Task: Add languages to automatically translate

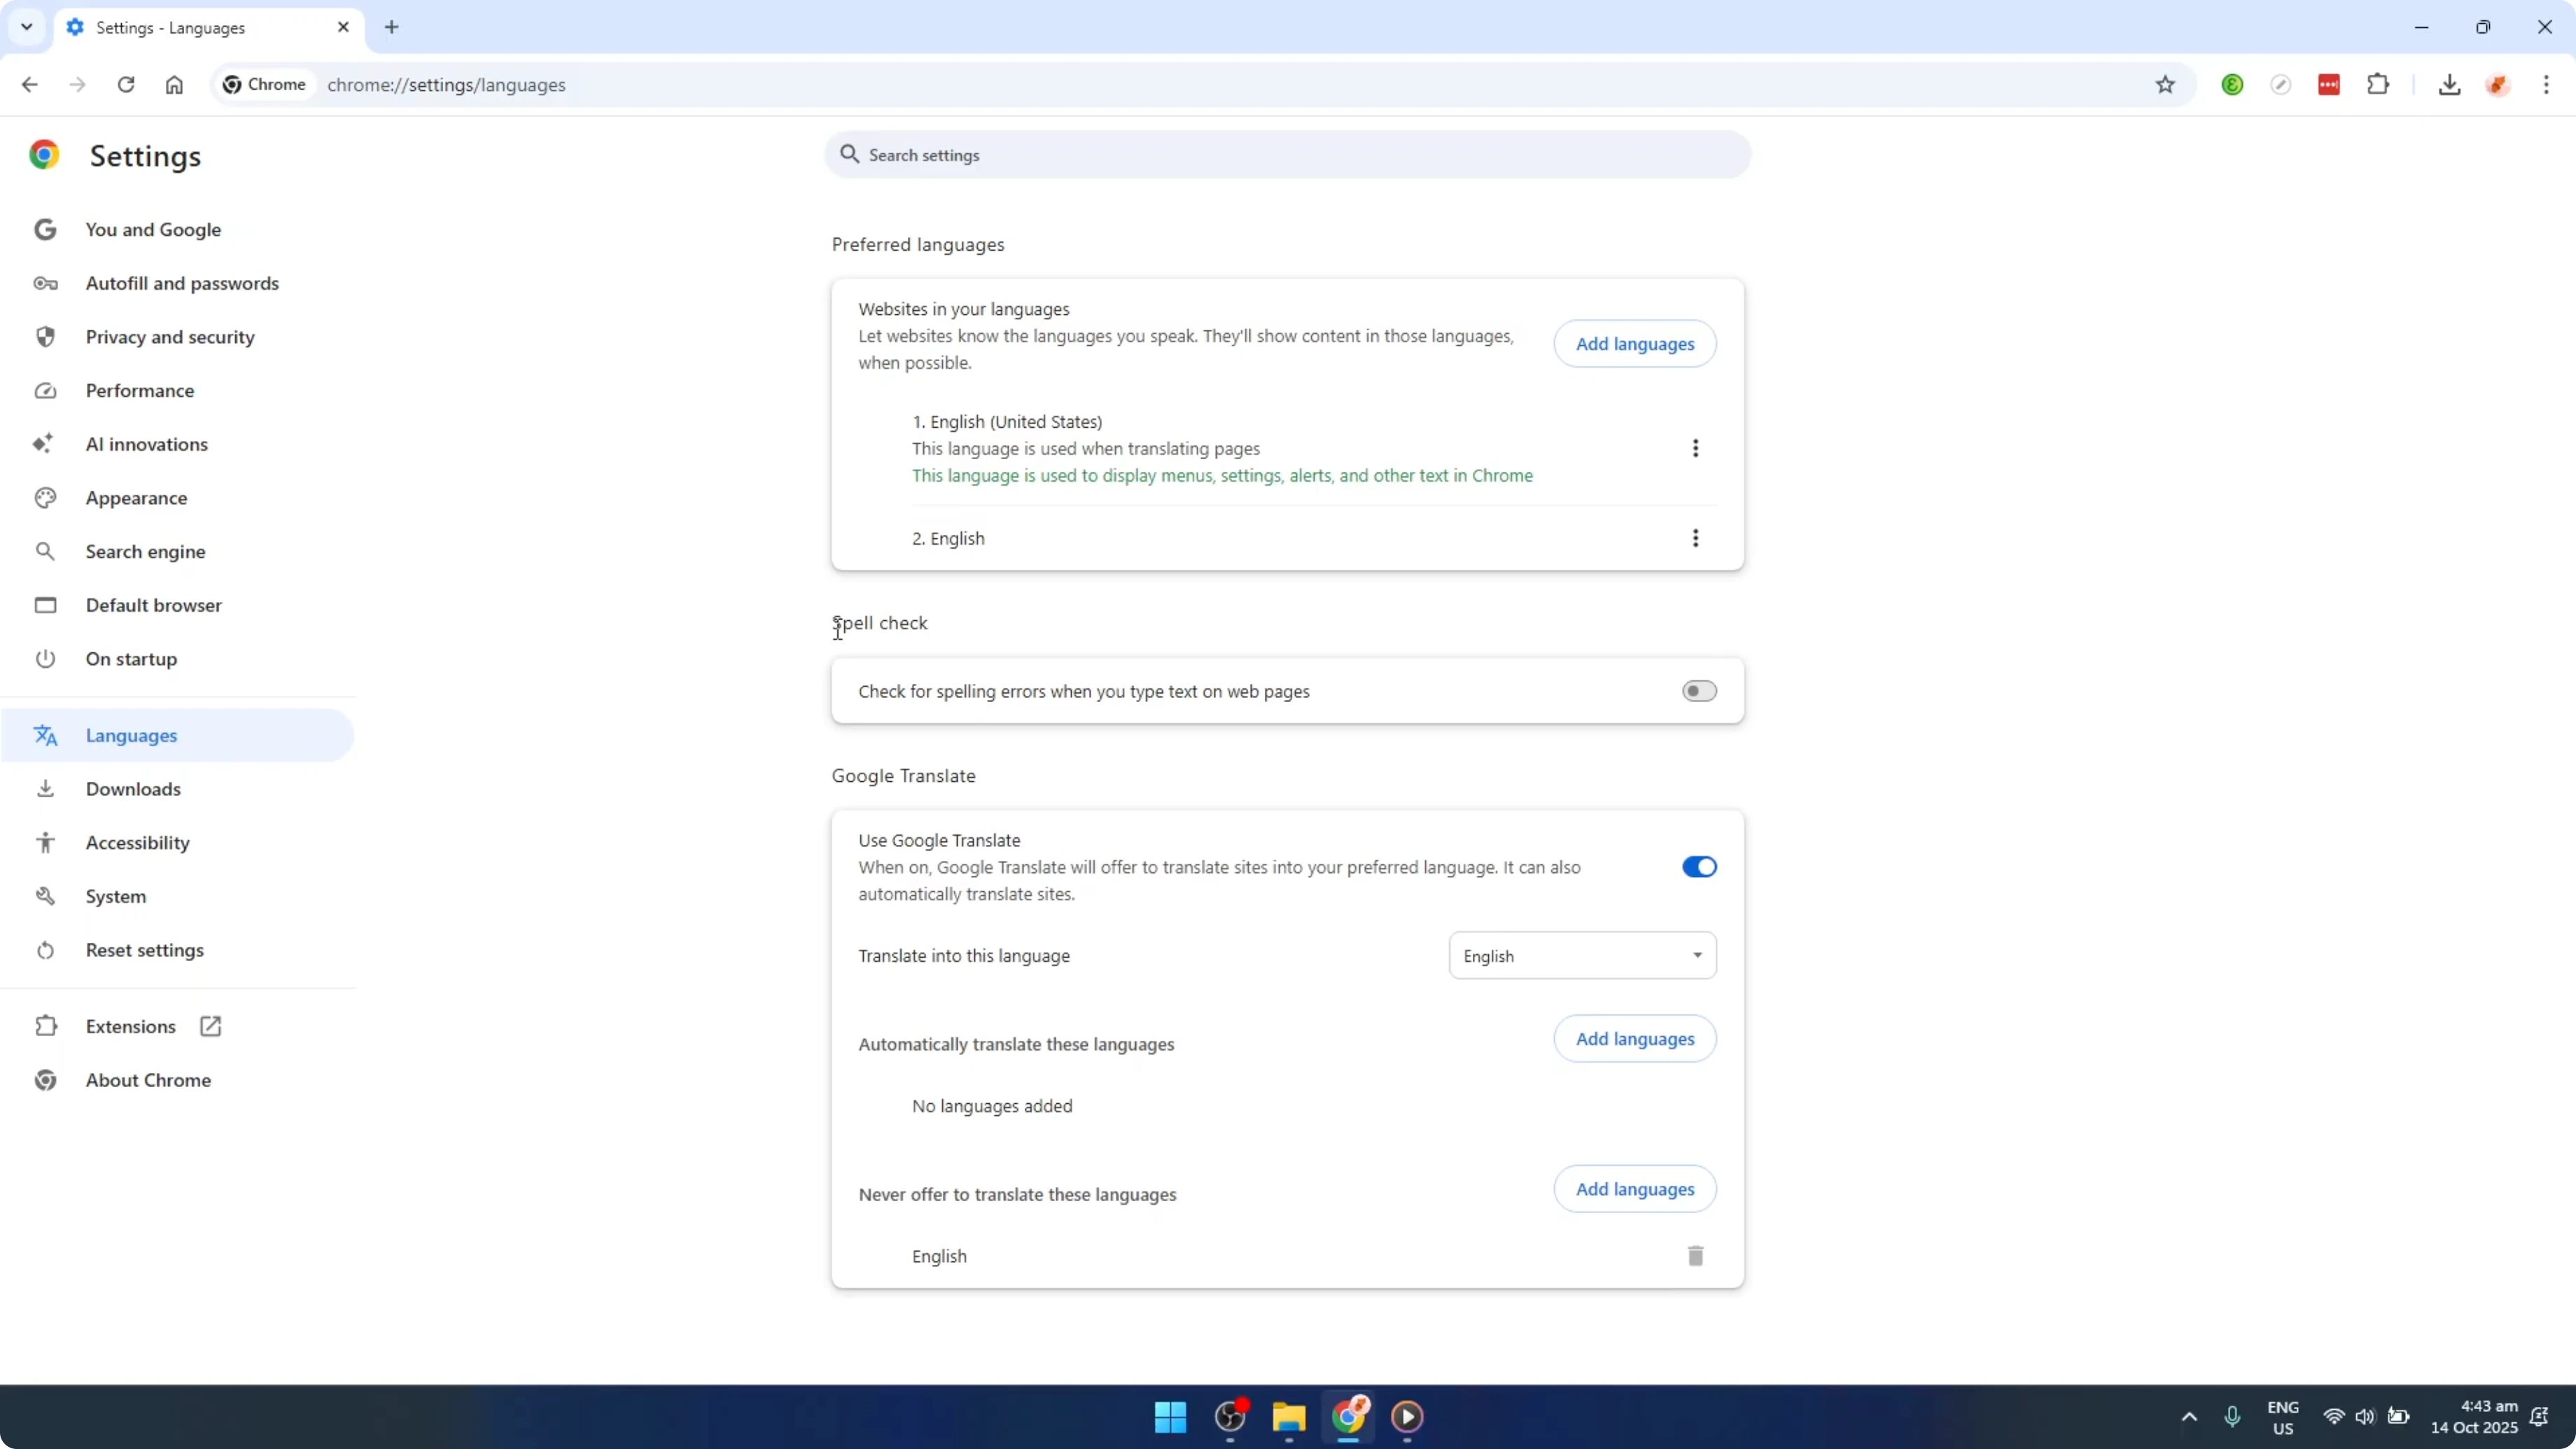Action: pyautogui.click(x=1635, y=1039)
